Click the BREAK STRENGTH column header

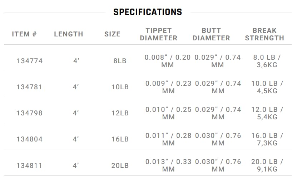click(264, 34)
